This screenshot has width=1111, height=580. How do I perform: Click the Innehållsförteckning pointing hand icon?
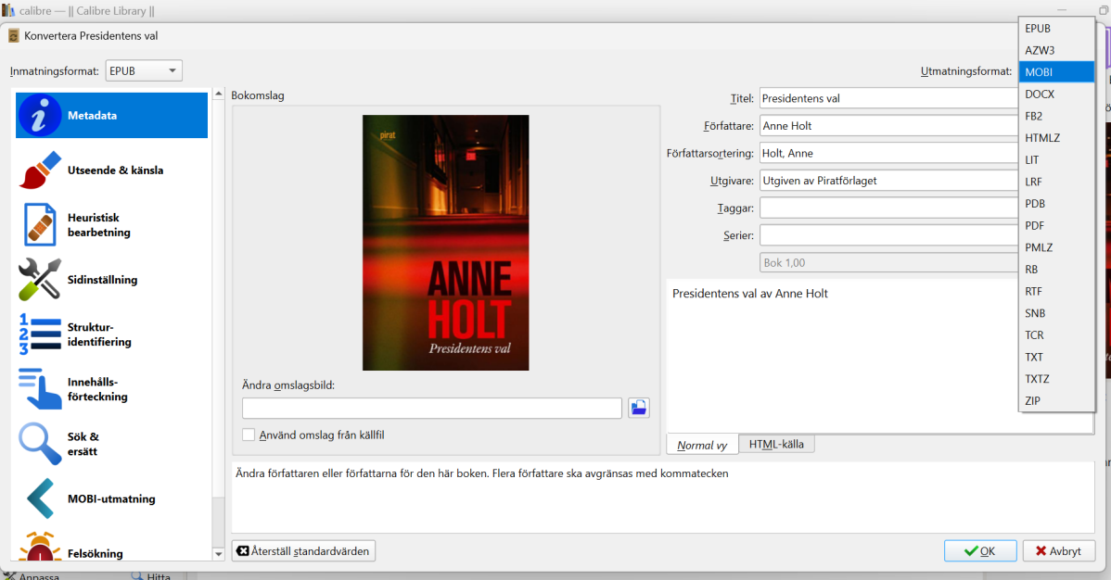click(40, 389)
